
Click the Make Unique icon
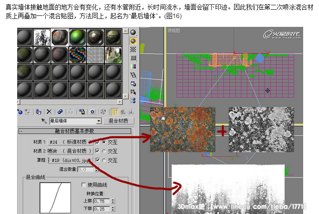71,112
